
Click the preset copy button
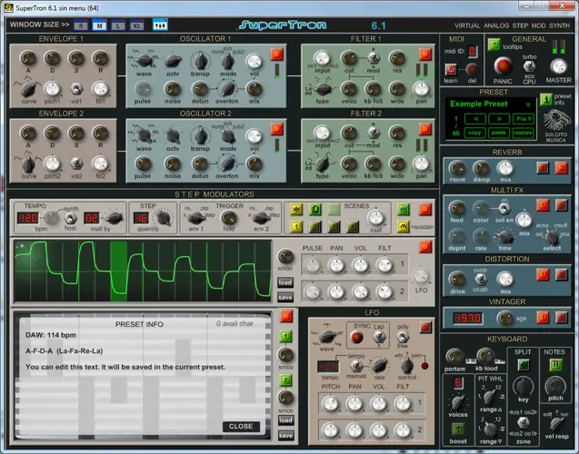[474, 133]
